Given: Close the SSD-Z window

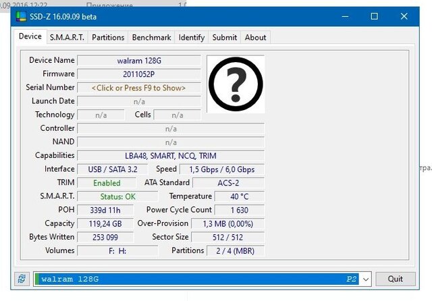Looking at the screenshot, I should (404, 16).
